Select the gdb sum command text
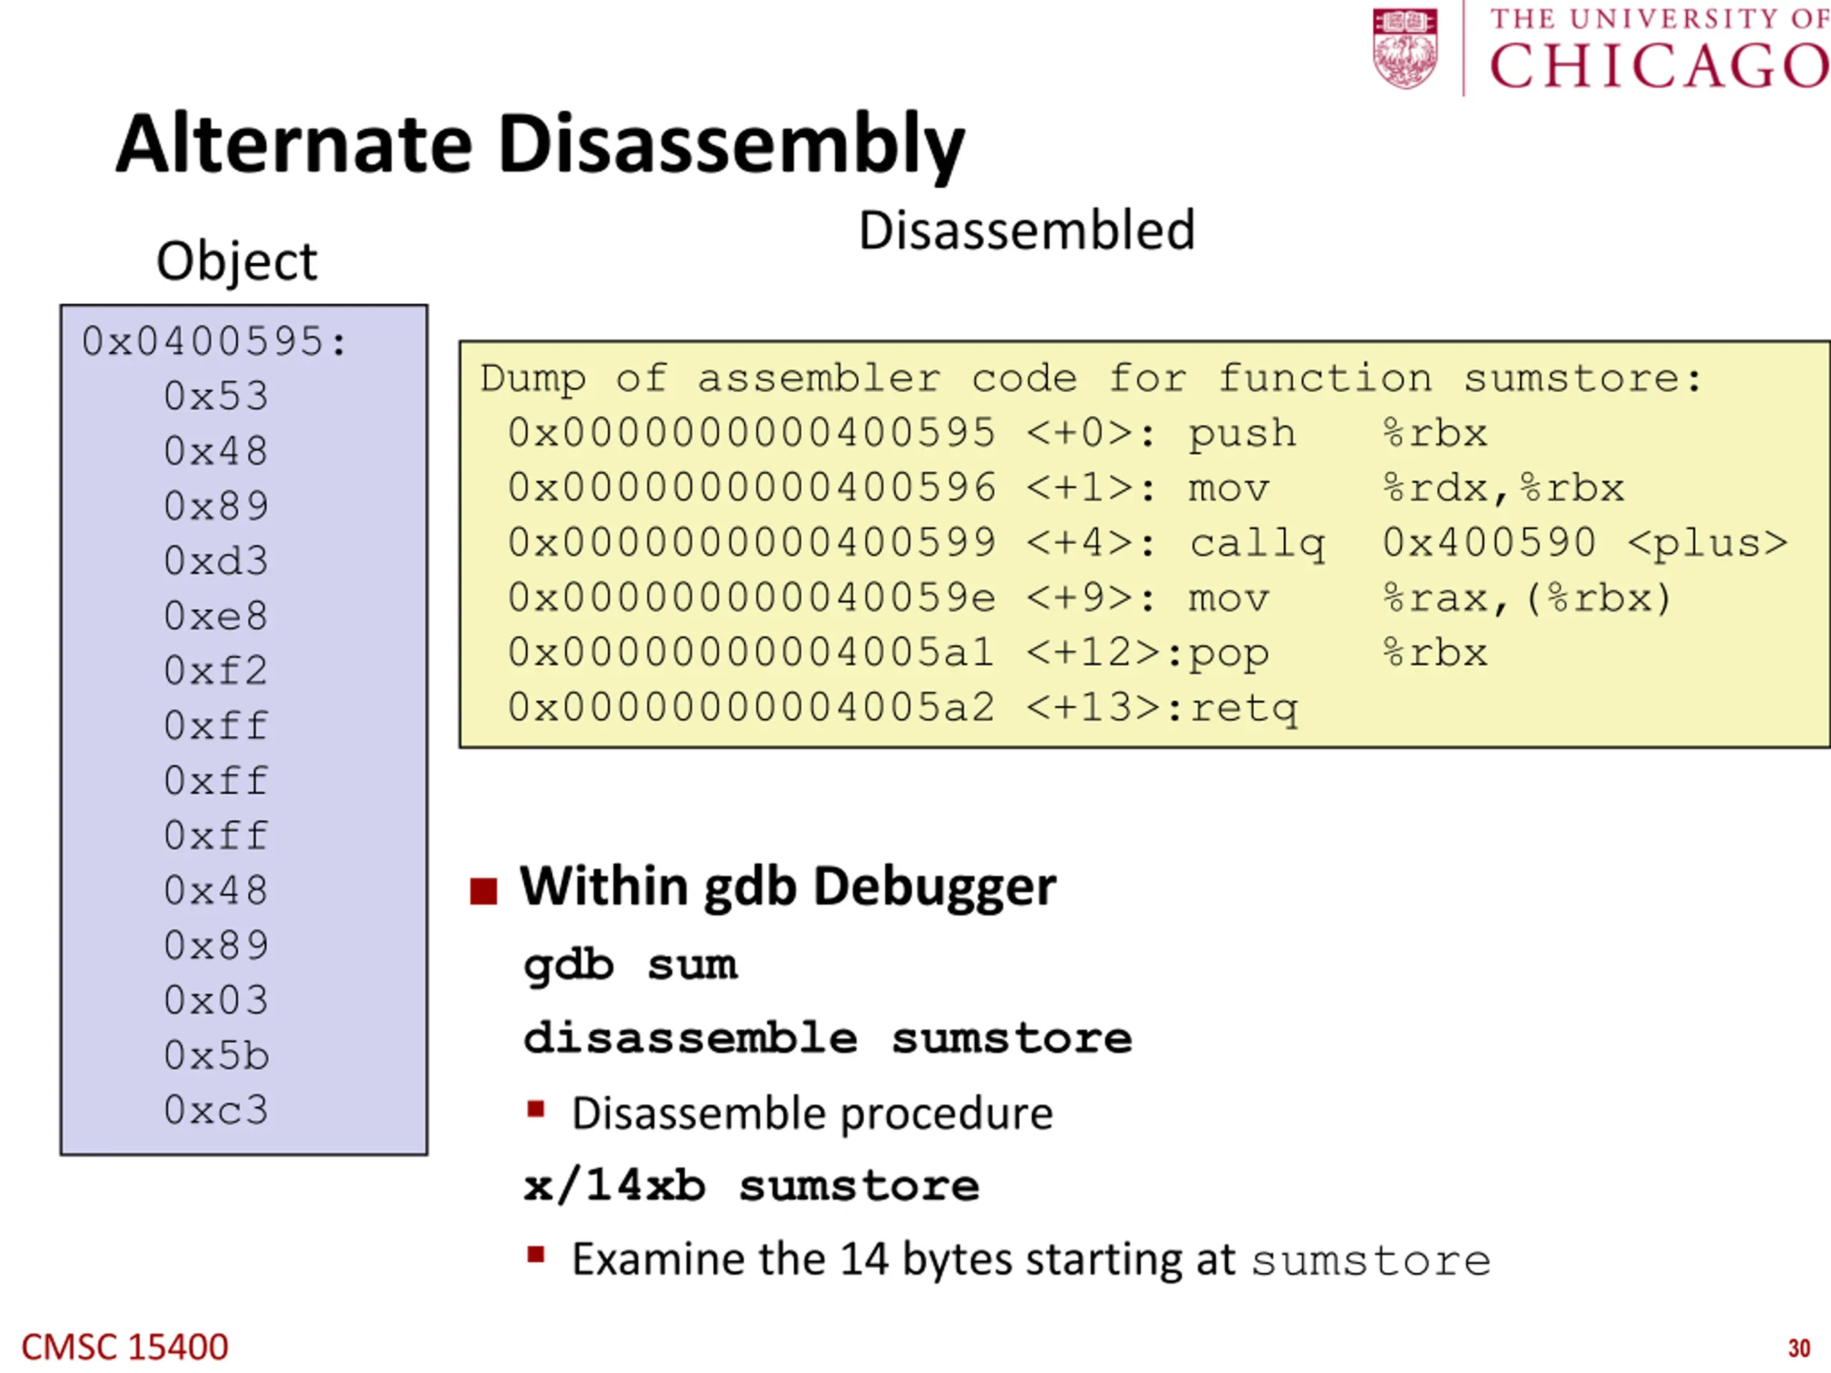Viewport: 1831px width, 1373px height. 631,966
